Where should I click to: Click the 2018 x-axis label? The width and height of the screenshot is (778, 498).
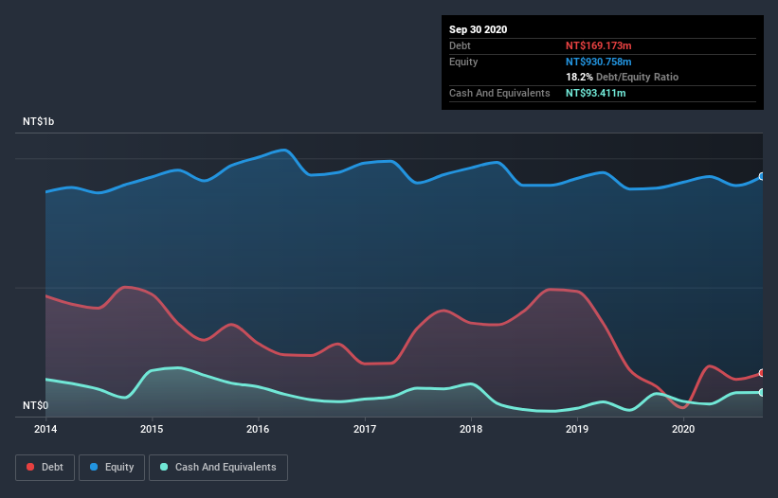pyautogui.click(x=471, y=429)
